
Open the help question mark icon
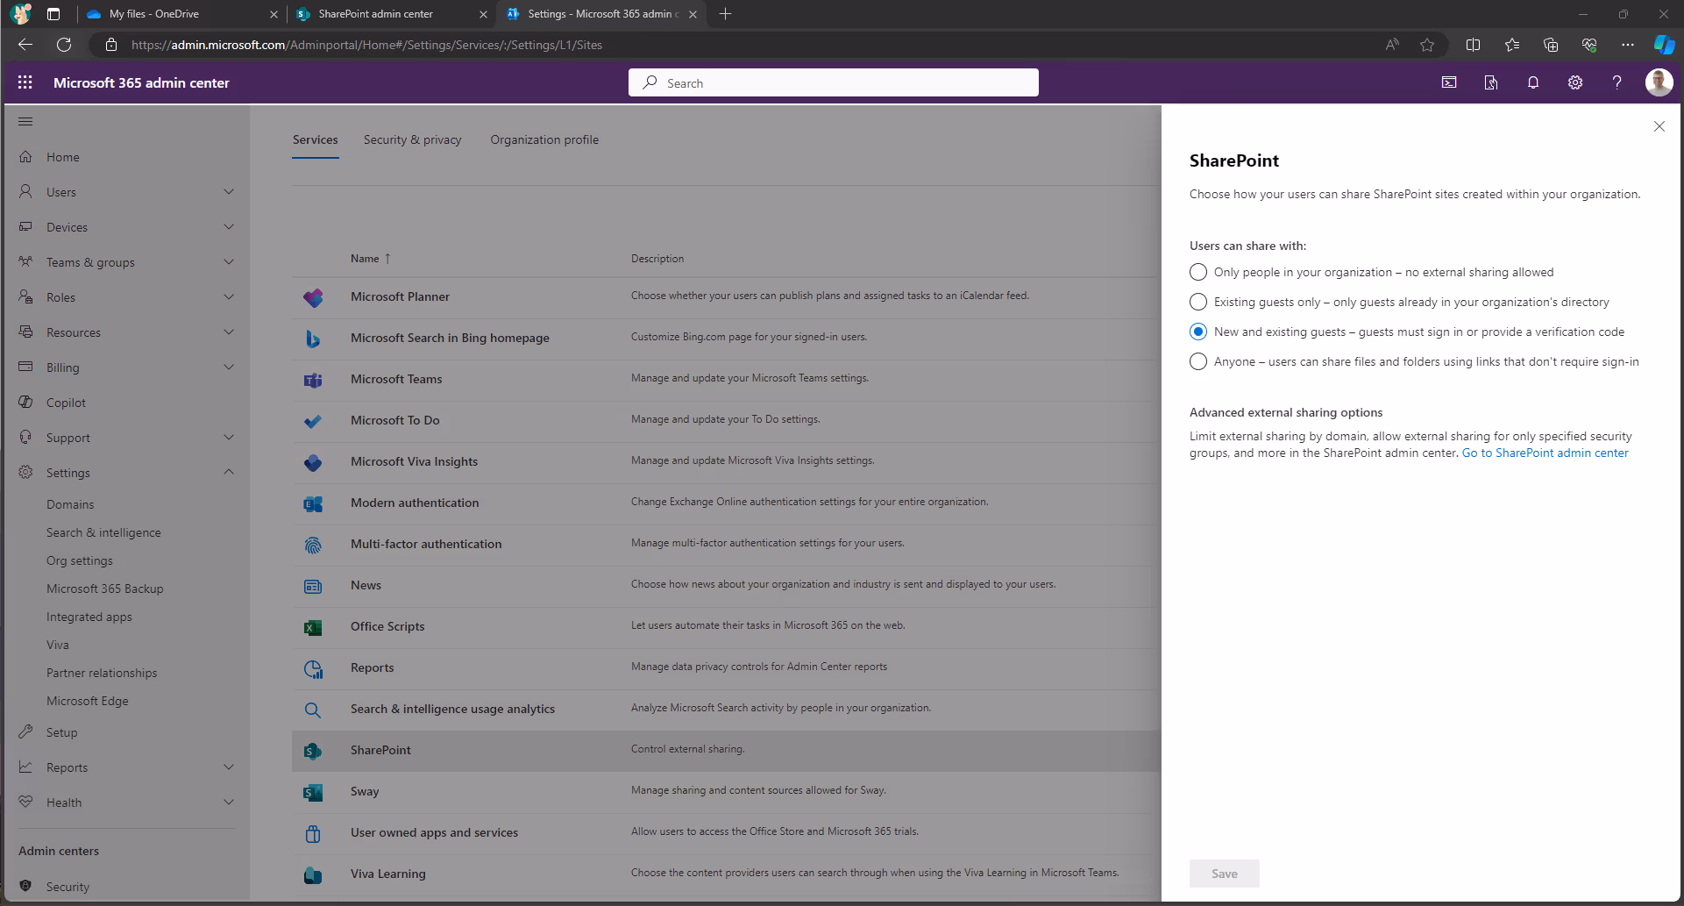(x=1617, y=82)
